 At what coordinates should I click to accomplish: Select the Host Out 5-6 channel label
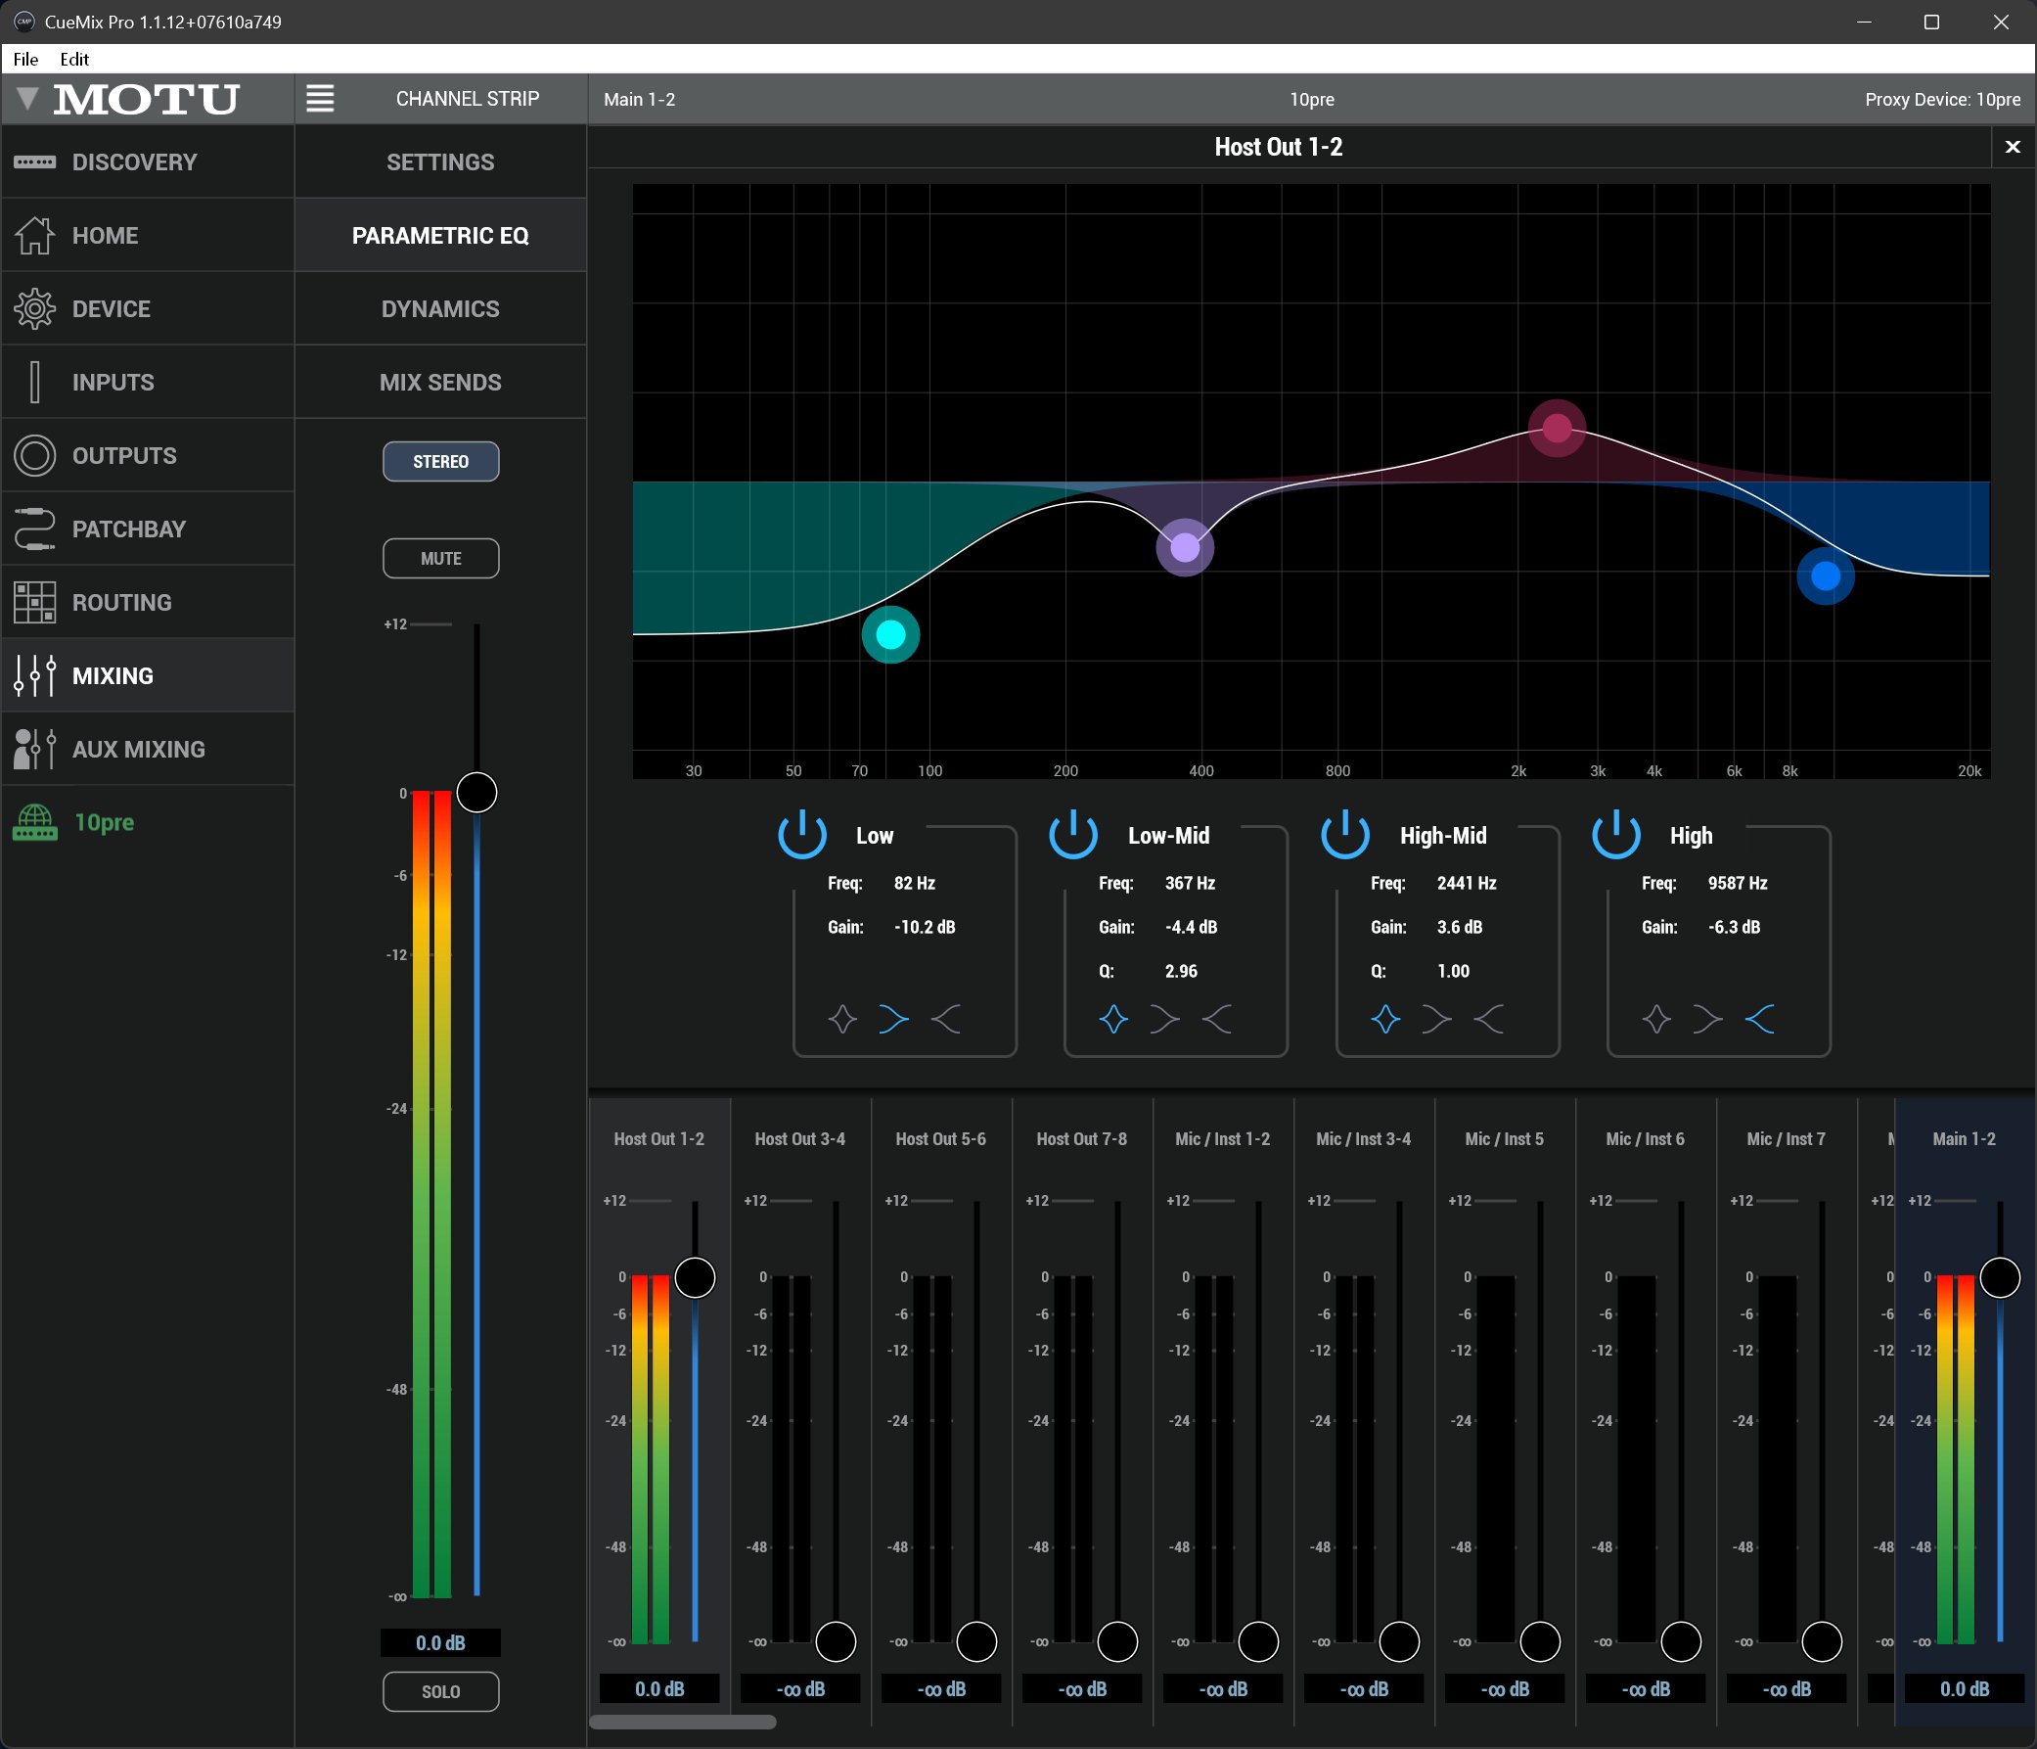pos(941,1139)
